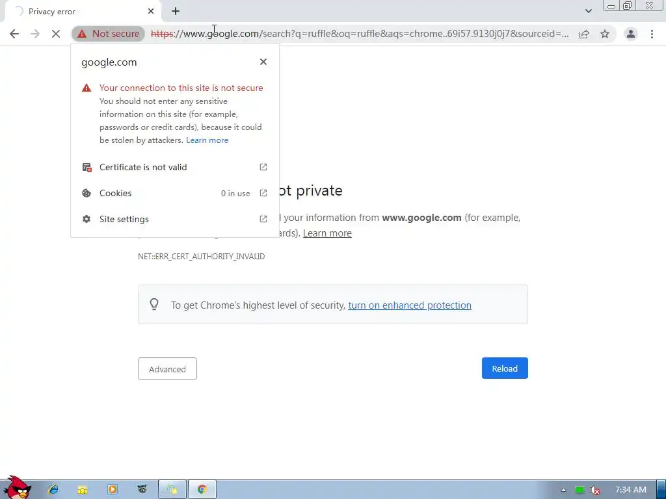666x499 pixels.
Task: Open Site settings entry
Action: point(175,219)
